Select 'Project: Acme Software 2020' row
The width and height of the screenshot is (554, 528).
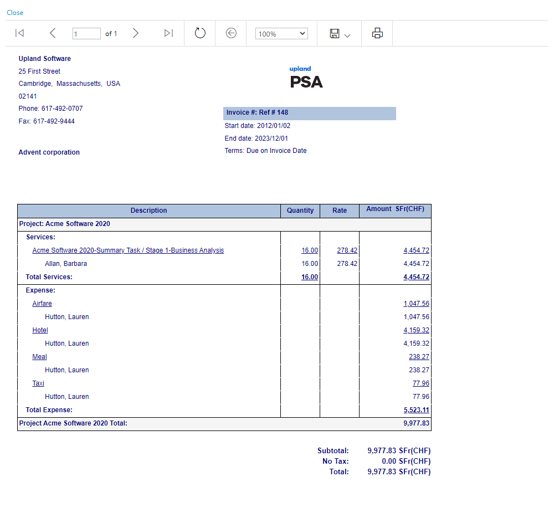[224, 224]
